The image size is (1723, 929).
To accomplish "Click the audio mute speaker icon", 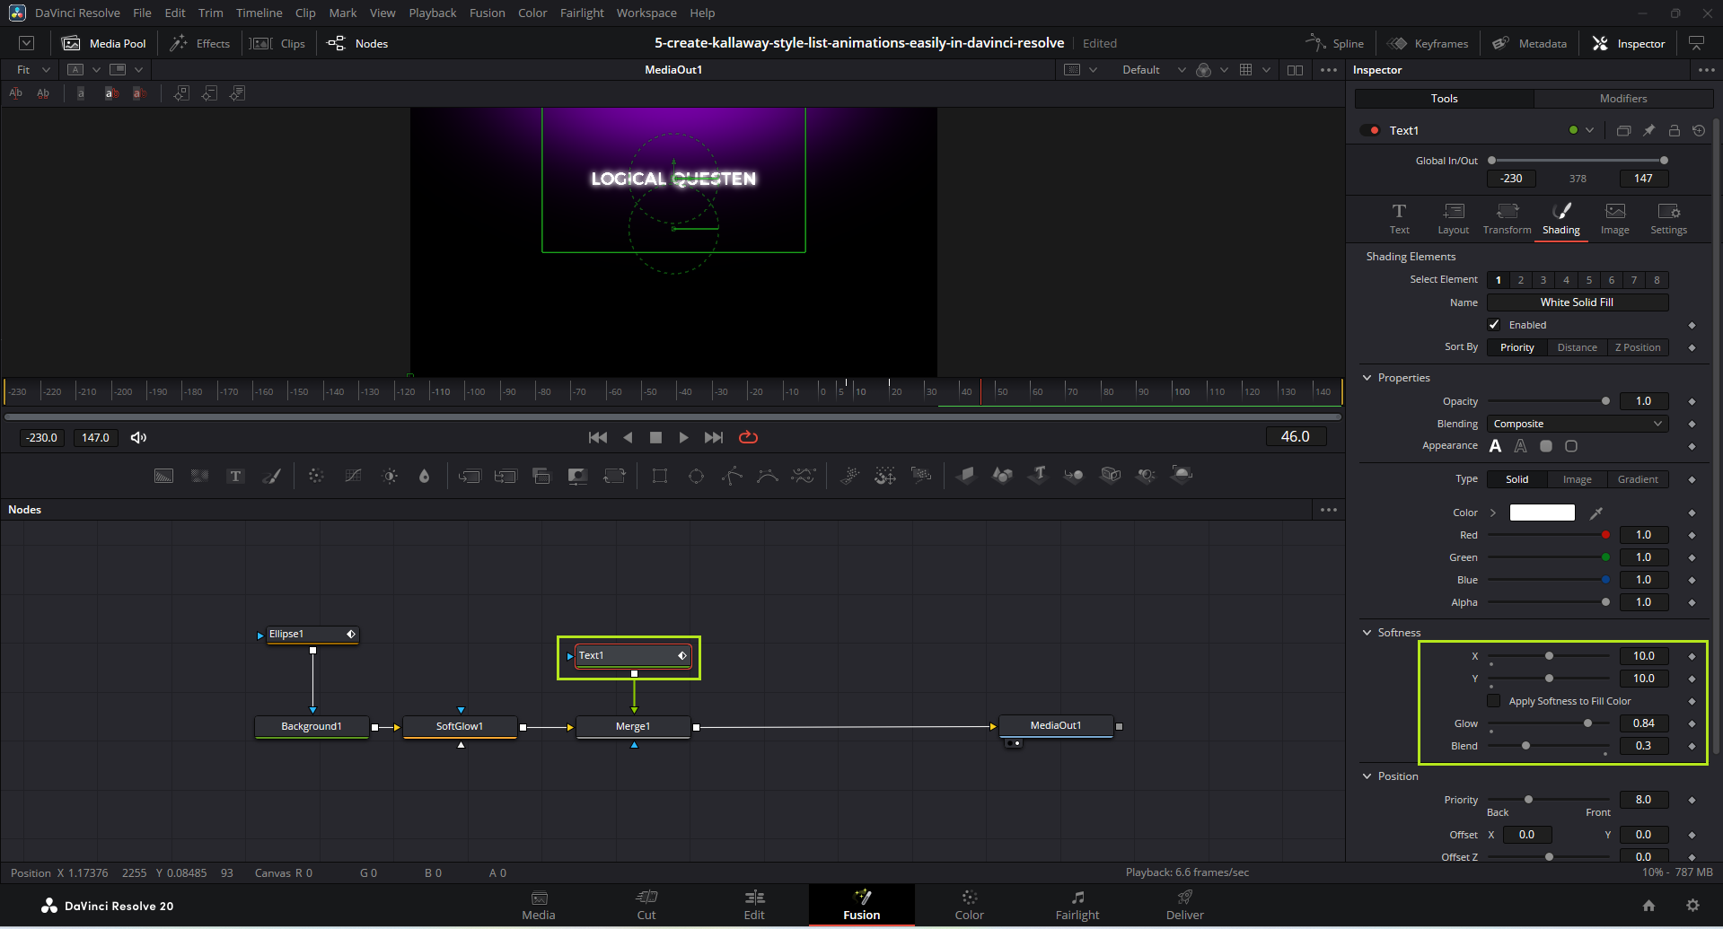I will click(x=138, y=437).
